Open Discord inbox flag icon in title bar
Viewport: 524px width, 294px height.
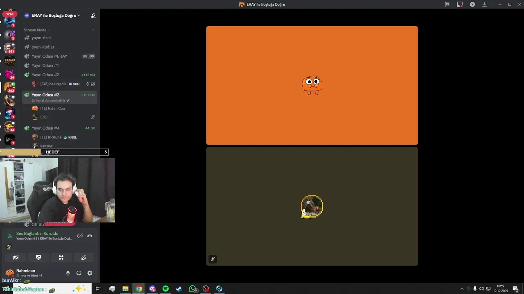(x=447, y=4)
